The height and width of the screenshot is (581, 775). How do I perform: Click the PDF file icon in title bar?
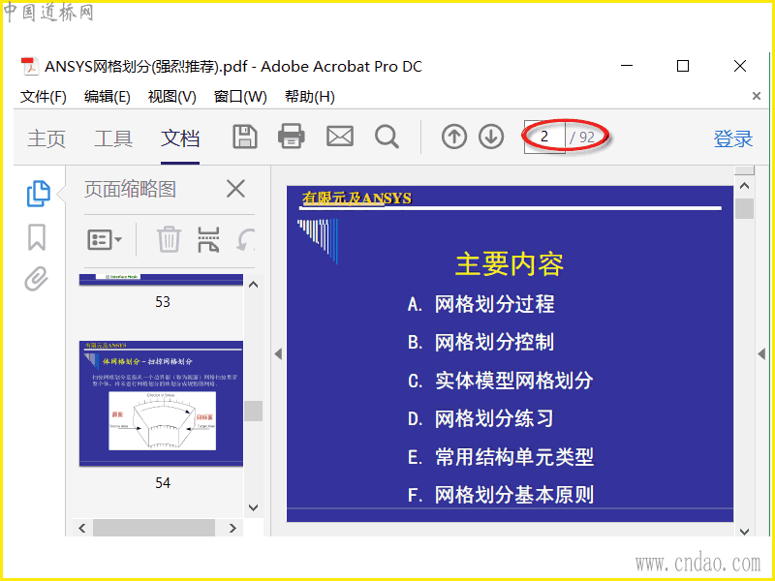pos(30,67)
